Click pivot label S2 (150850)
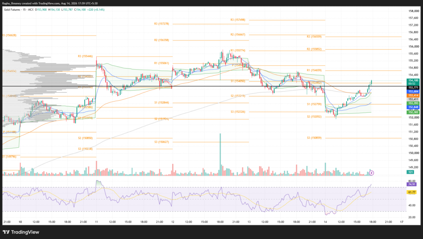The width and height of the screenshot is (423, 239). [85, 138]
